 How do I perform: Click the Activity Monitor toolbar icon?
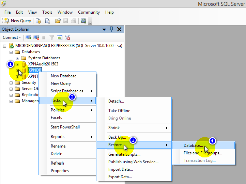[x=83, y=21]
